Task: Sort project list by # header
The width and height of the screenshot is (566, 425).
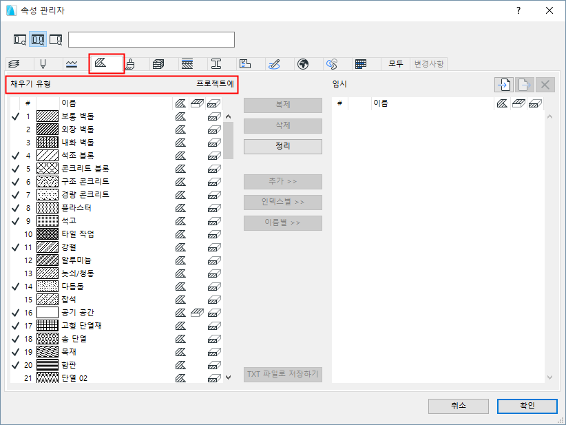Action: (28, 103)
